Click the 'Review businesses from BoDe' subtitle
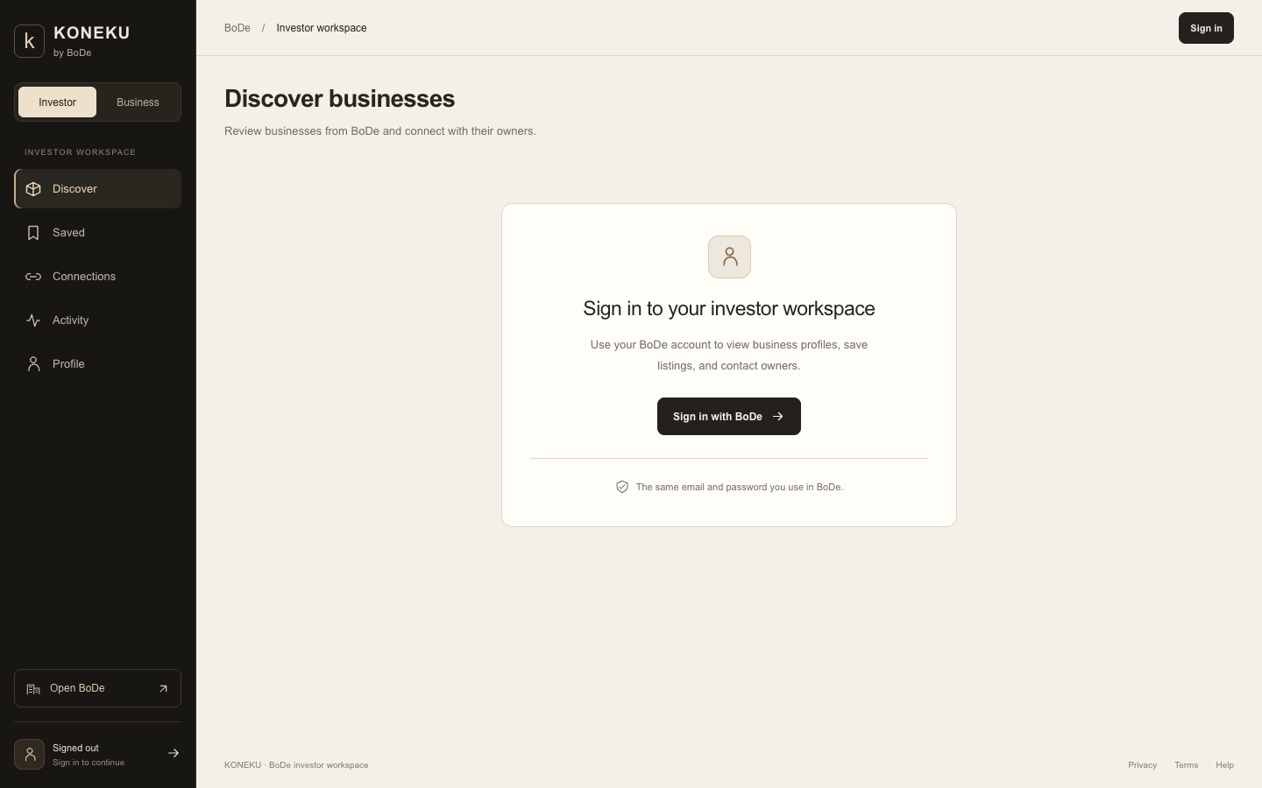The width and height of the screenshot is (1262, 788). [x=380, y=131]
